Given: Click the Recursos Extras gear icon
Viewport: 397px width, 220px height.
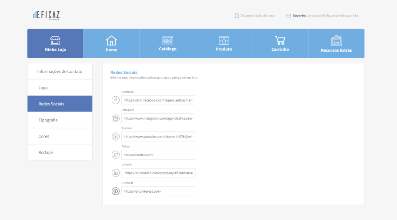Looking at the screenshot, I should [336, 41].
